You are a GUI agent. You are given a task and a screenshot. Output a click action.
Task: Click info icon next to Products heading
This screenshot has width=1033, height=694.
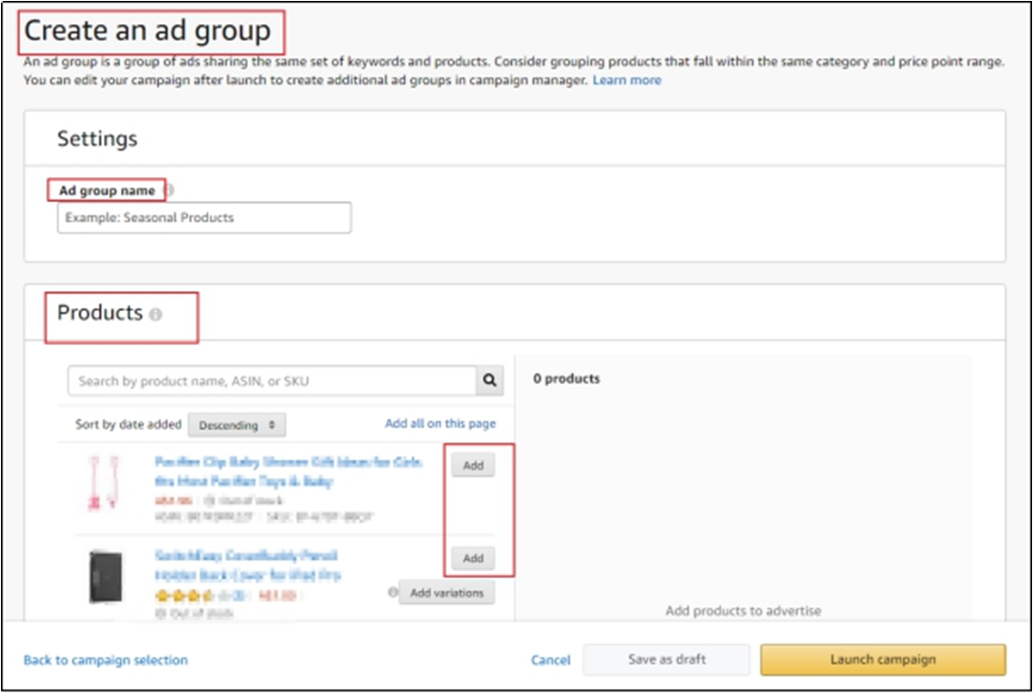155,314
